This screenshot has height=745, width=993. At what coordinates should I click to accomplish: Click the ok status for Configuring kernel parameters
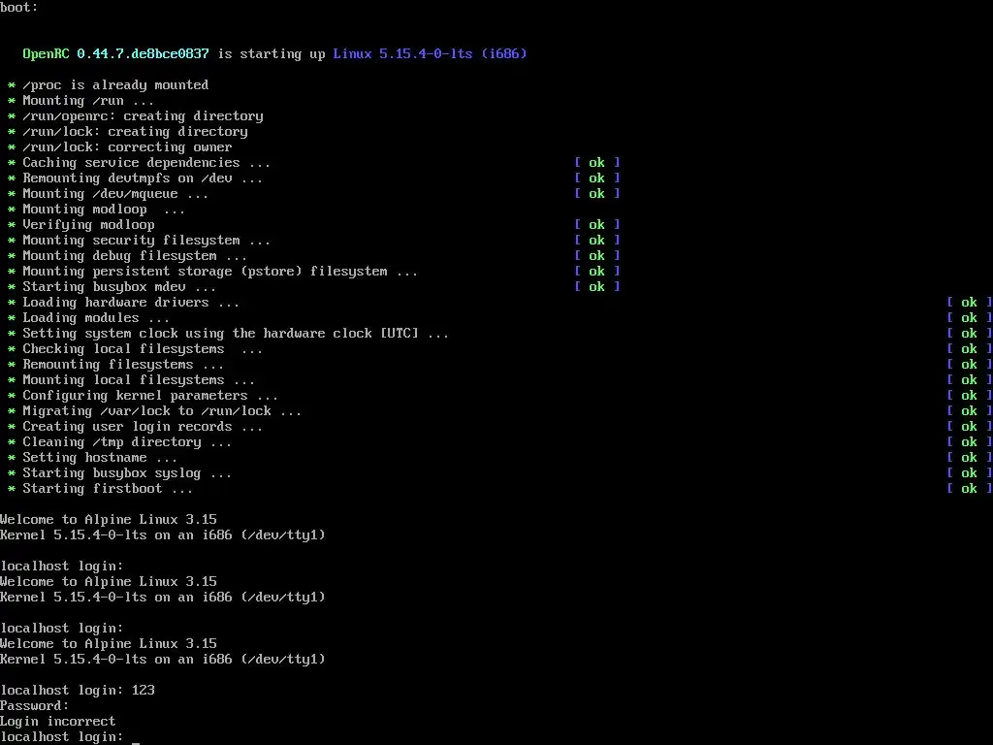coord(970,396)
